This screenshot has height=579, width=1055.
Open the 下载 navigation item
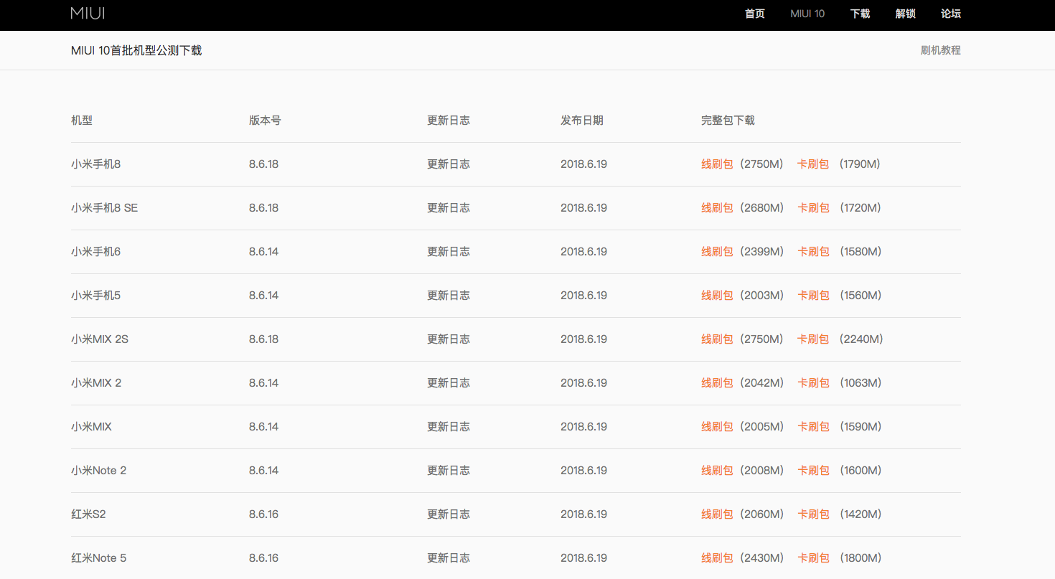pos(860,14)
